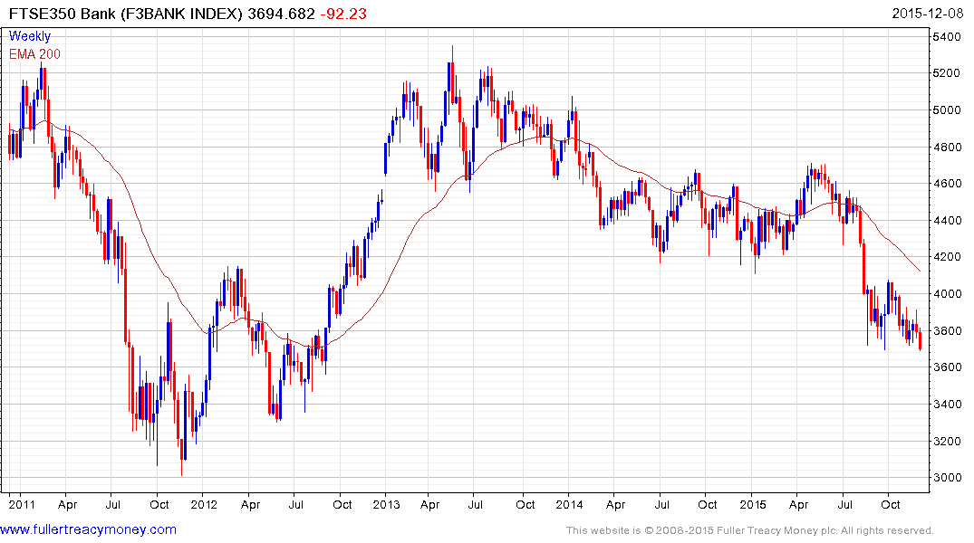Screen dimensions: 974x543
Task: Click the 5400 price axis label
Action: click(947, 36)
